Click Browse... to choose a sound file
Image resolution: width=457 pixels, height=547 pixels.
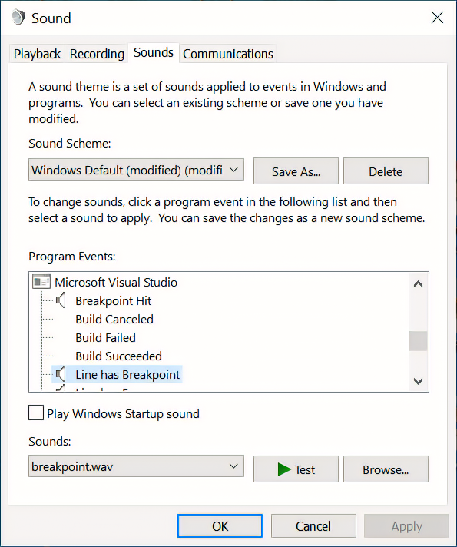pos(386,469)
